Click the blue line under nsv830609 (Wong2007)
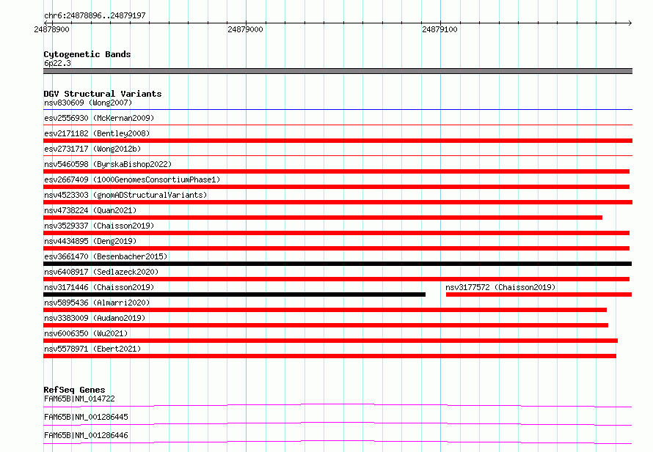The image size is (653, 452). (x=338, y=110)
